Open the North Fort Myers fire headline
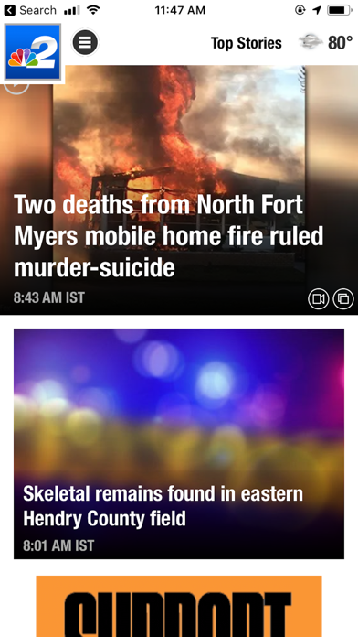The width and height of the screenshot is (358, 637). click(168, 235)
